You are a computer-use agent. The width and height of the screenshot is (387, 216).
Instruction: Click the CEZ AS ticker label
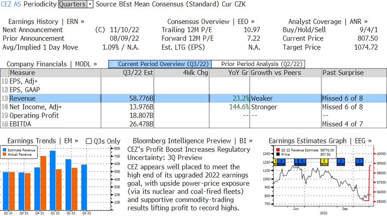(11, 4)
